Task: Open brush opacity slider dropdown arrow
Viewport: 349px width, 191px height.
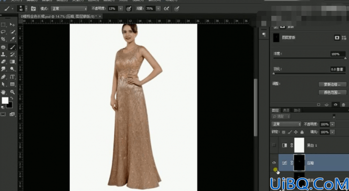Action: [x=120, y=9]
